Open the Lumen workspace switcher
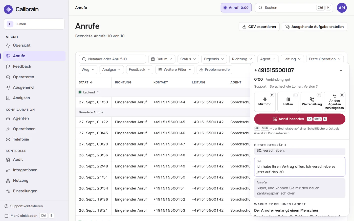Image resolution: width=354 pixels, height=221 pixels. (x=34, y=24)
